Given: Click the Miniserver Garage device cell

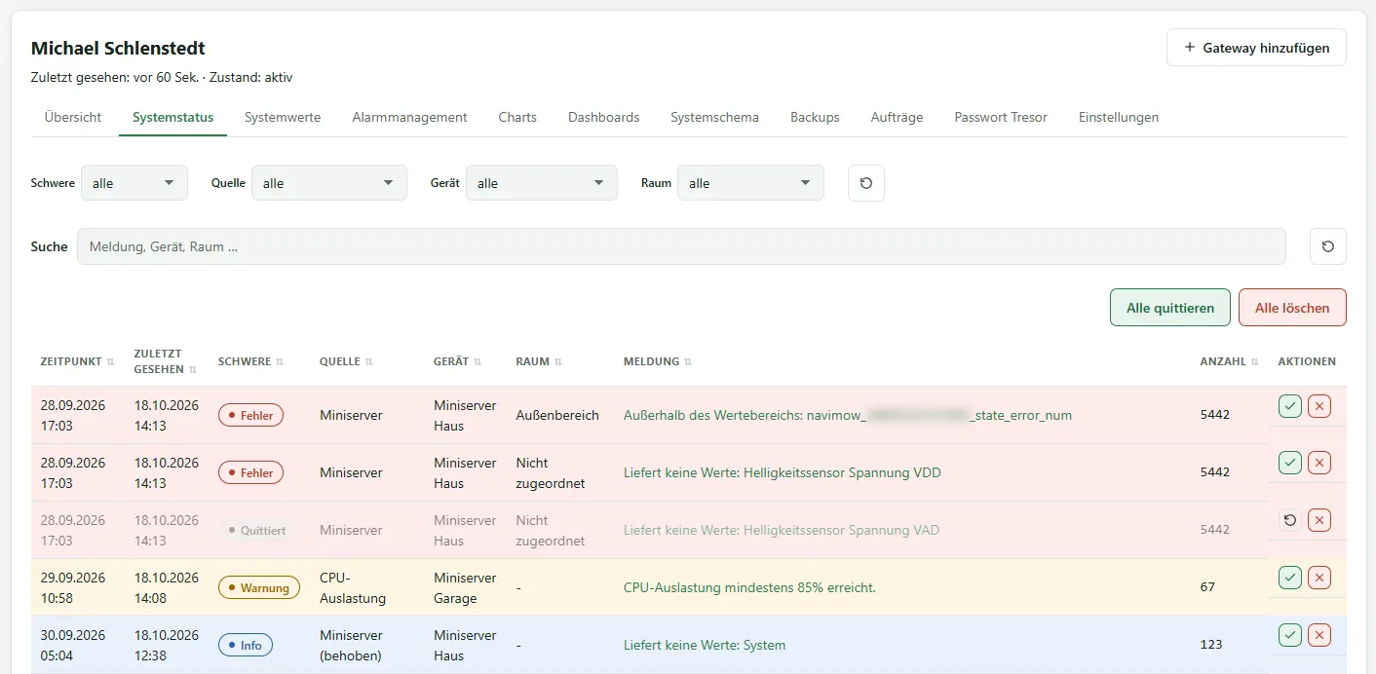Looking at the screenshot, I should [465, 587].
